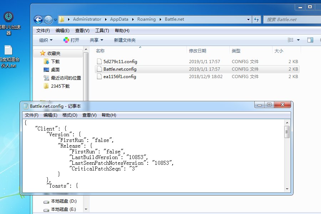Screen dimensions: 321x214
Task: Open the 工具(T) menu in Explorer
Action: (x=102, y=30)
